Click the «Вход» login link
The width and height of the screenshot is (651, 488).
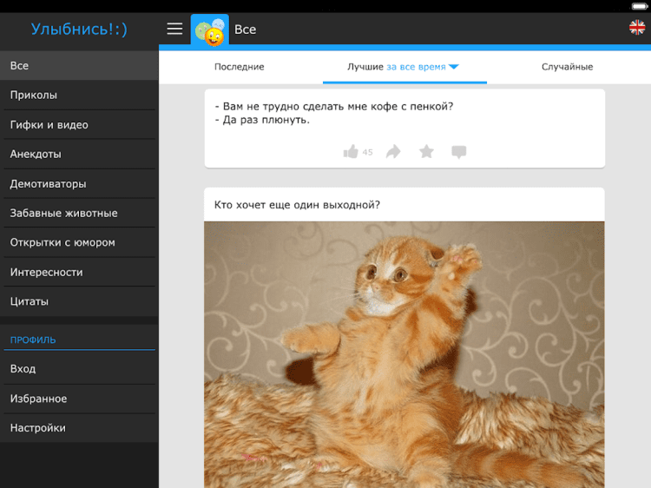click(23, 369)
